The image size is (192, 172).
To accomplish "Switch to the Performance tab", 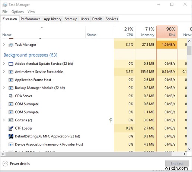I will click(x=31, y=19).
